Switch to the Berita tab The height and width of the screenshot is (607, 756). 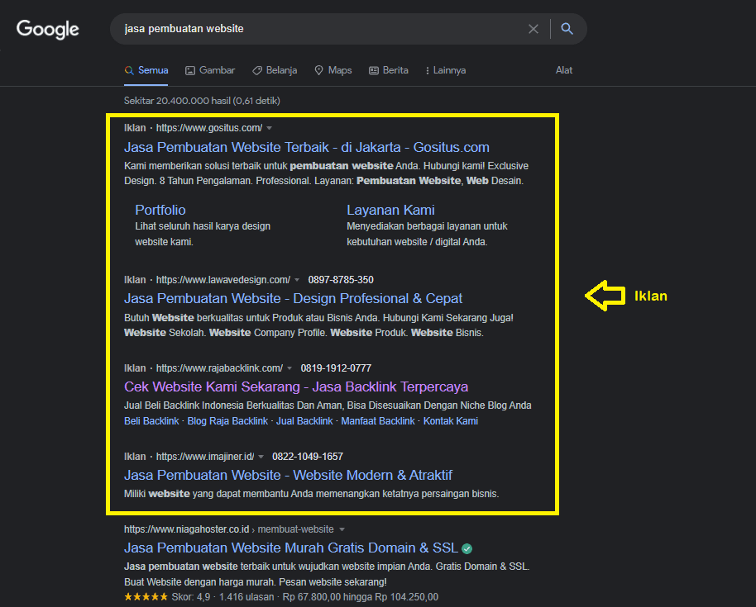pos(389,70)
